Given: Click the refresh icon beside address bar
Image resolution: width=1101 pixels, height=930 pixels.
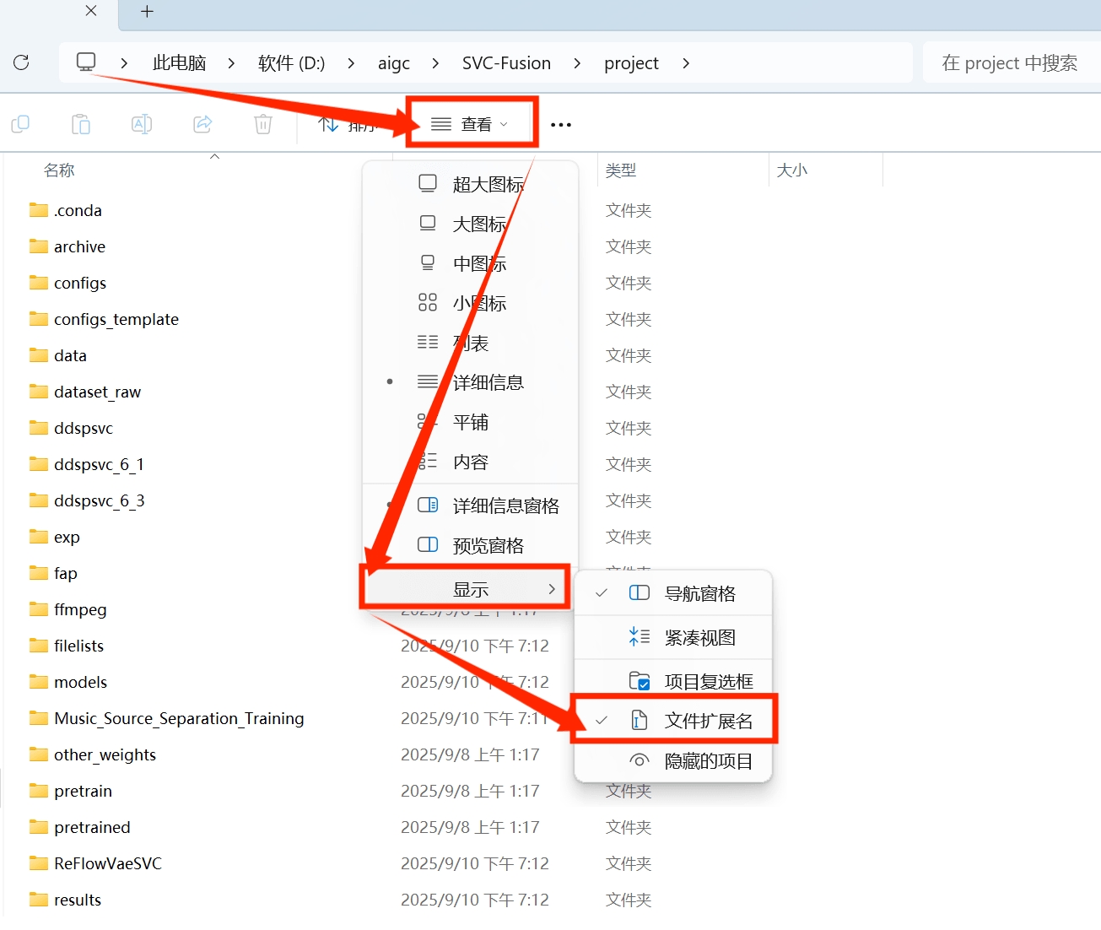Looking at the screenshot, I should [22, 62].
